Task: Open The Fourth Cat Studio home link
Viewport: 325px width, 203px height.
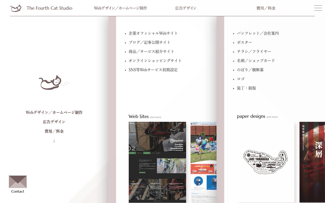Action: 50,8
